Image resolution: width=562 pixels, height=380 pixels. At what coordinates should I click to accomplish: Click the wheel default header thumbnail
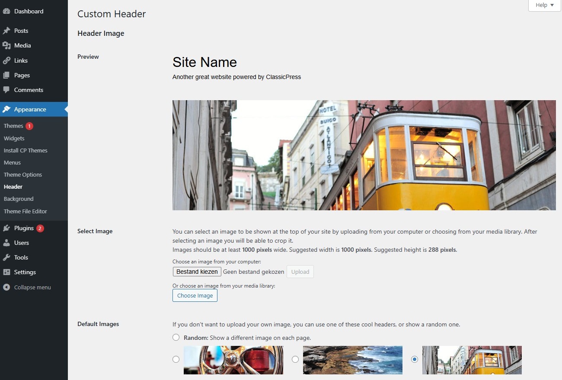click(x=233, y=360)
